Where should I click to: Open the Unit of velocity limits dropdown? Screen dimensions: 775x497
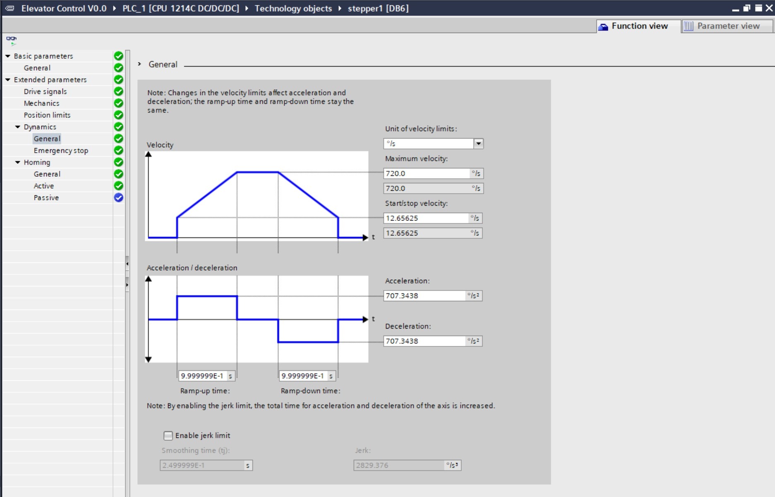(478, 143)
